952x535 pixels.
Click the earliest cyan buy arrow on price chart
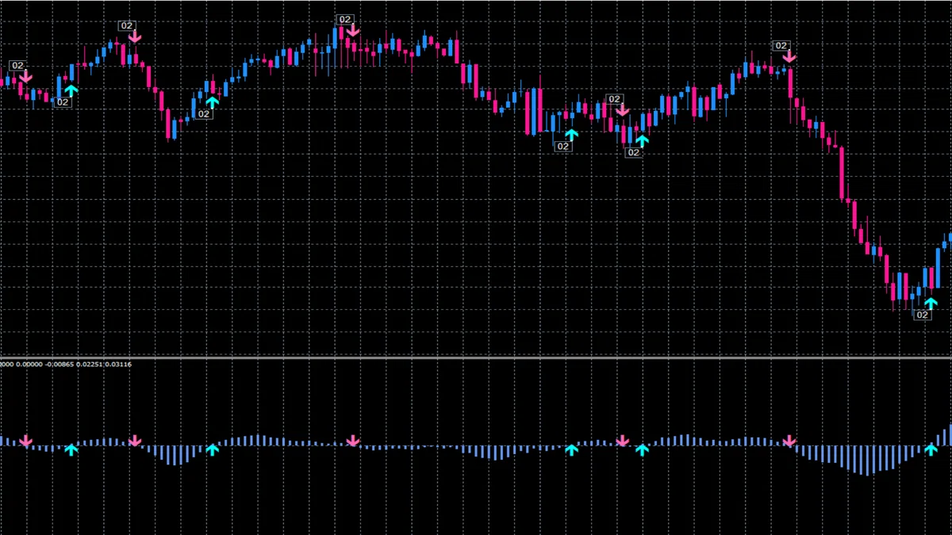tap(71, 90)
